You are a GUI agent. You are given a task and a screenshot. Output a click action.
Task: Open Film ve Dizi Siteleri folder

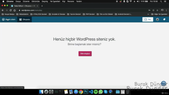[105, 14]
